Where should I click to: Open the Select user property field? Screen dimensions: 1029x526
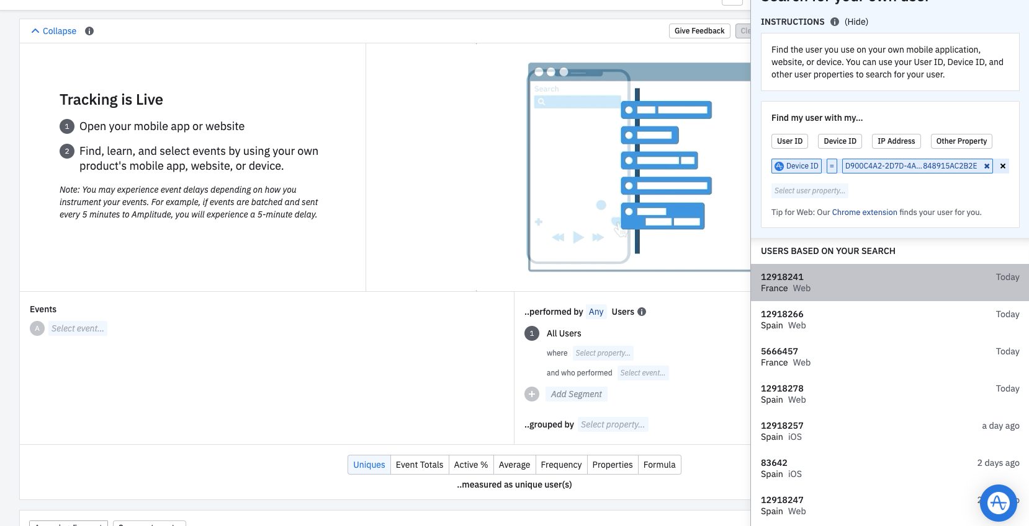coord(810,191)
